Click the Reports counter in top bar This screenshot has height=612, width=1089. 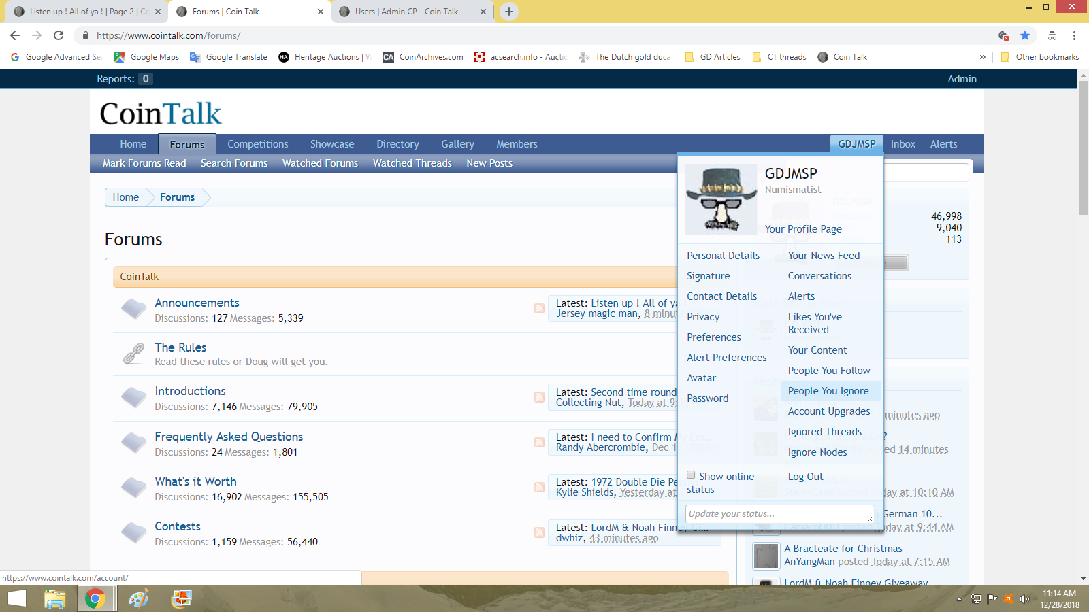(125, 79)
